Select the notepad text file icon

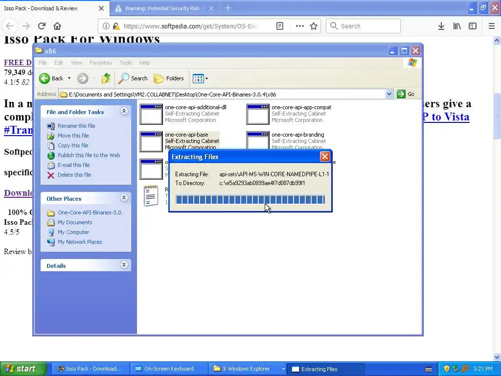[151, 196]
